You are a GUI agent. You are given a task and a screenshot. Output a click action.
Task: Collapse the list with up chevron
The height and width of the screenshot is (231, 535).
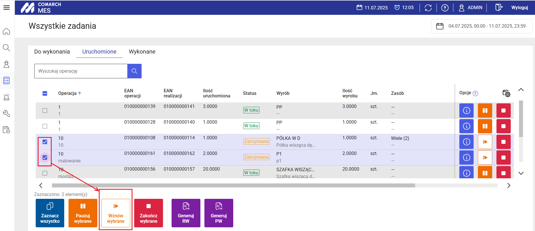[521, 90]
